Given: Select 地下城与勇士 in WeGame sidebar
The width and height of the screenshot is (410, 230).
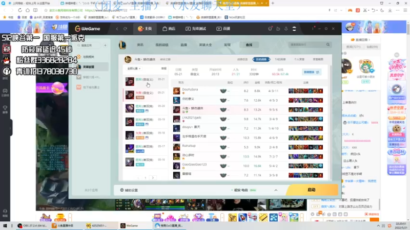Looking at the screenshot, I should 89,87.
